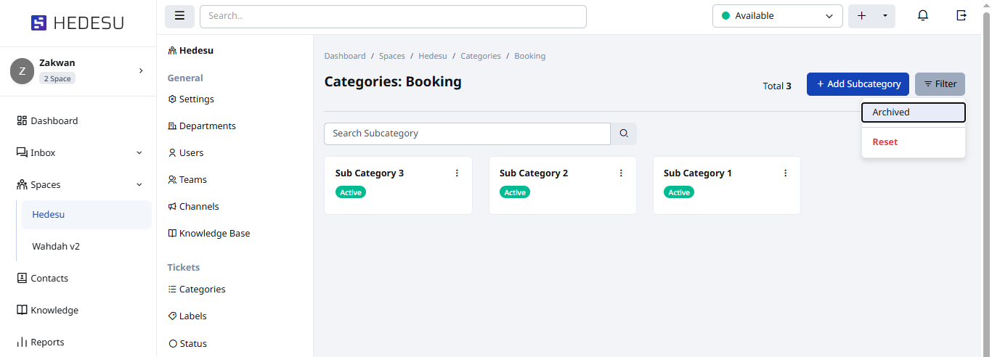The height and width of the screenshot is (357, 992).
Task: Open the Wahdah v2 space
Action: [x=56, y=247]
